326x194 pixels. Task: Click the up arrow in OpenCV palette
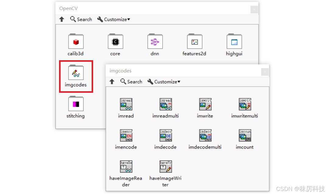click(61, 19)
